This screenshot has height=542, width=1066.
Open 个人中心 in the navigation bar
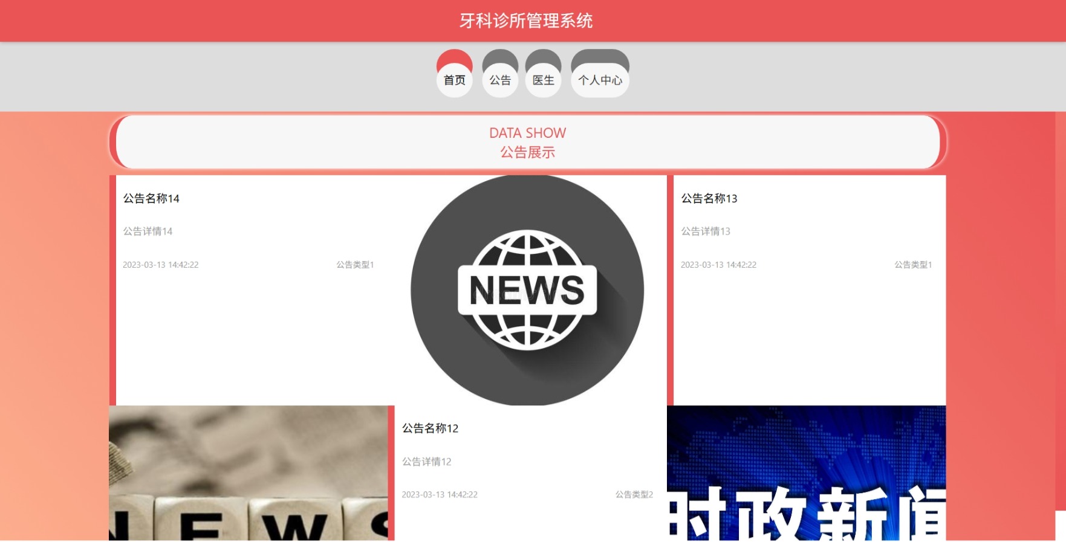(600, 73)
